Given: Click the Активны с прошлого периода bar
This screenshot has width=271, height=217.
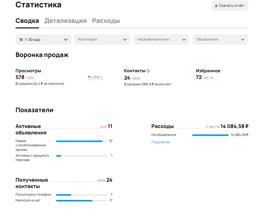Looking at the screenshot, I should [81, 156].
